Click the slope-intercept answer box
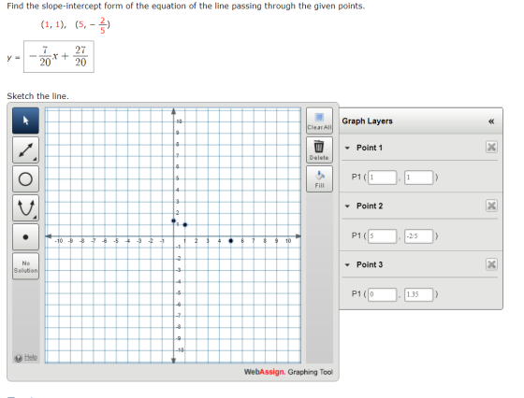This screenshot has height=398, width=524. click(x=59, y=56)
